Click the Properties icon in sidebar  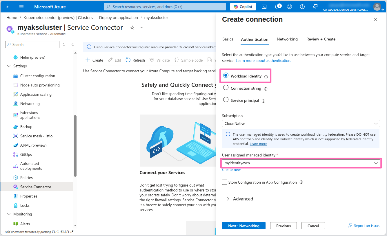click(x=16, y=196)
